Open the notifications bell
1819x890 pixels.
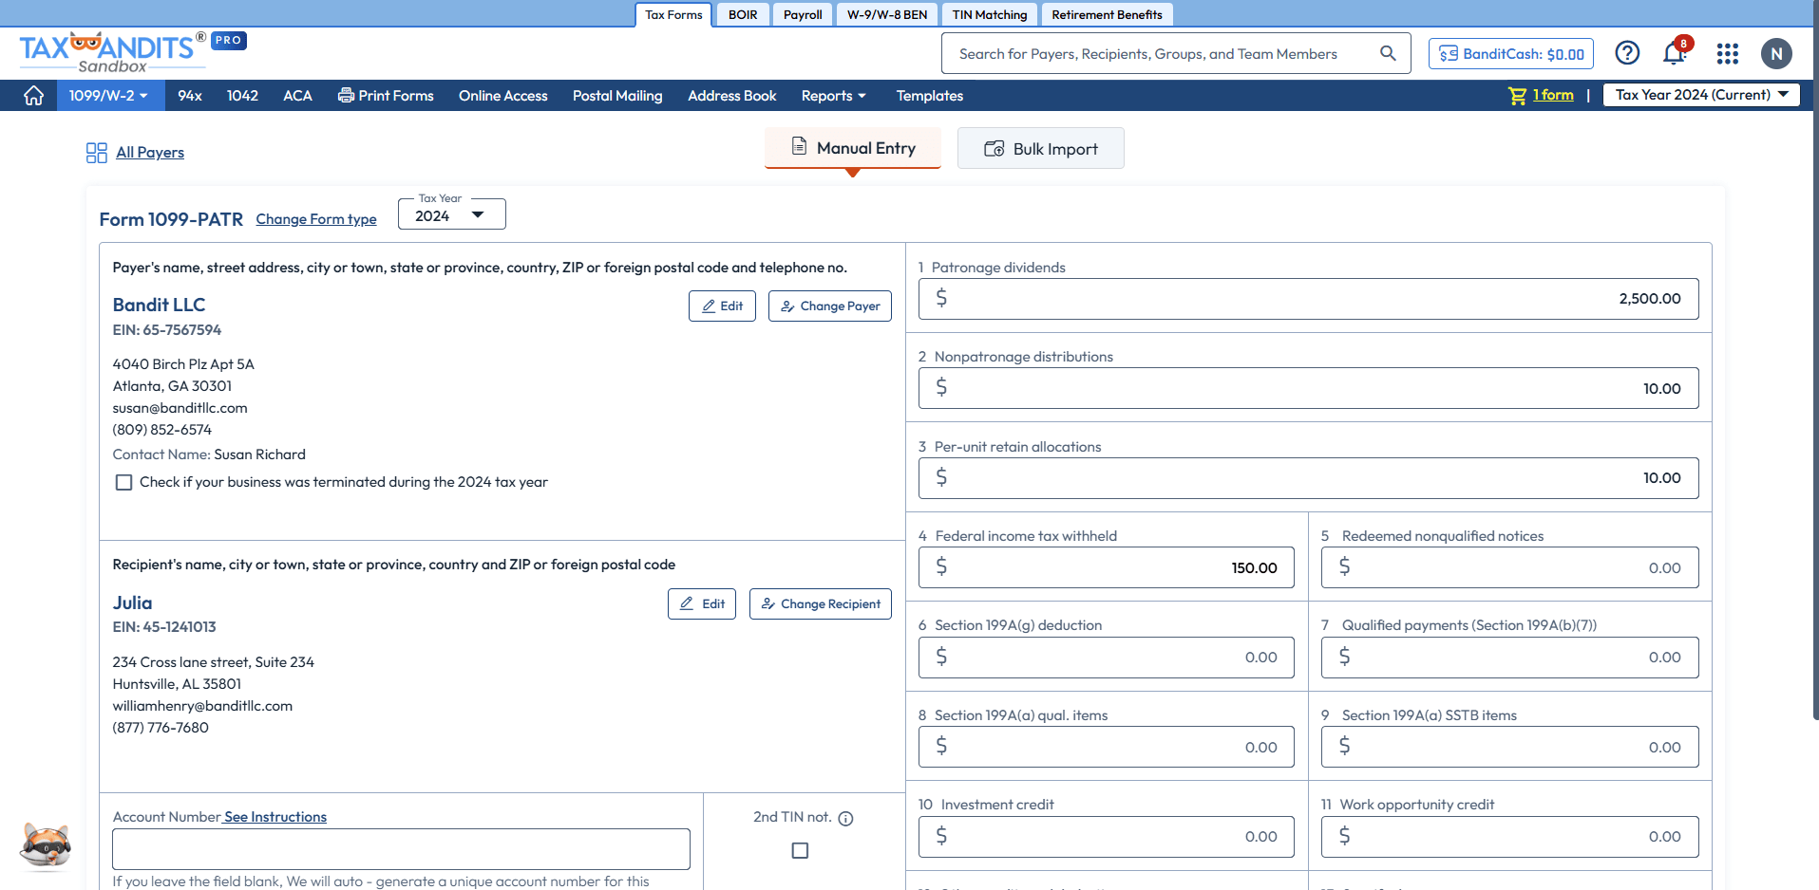[1673, 54]
